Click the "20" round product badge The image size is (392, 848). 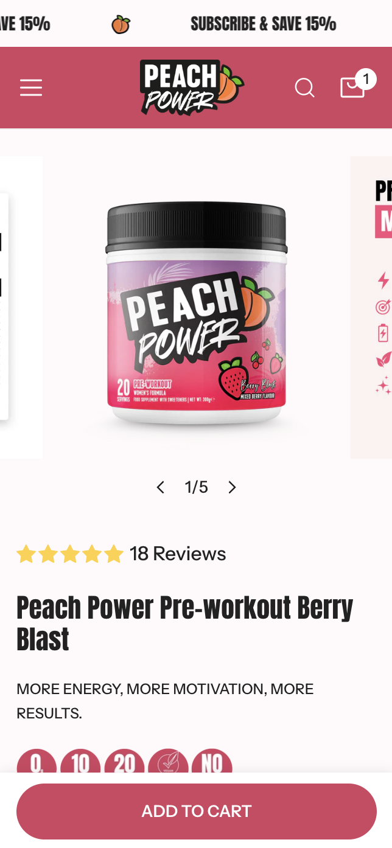[x=124, y=761]
